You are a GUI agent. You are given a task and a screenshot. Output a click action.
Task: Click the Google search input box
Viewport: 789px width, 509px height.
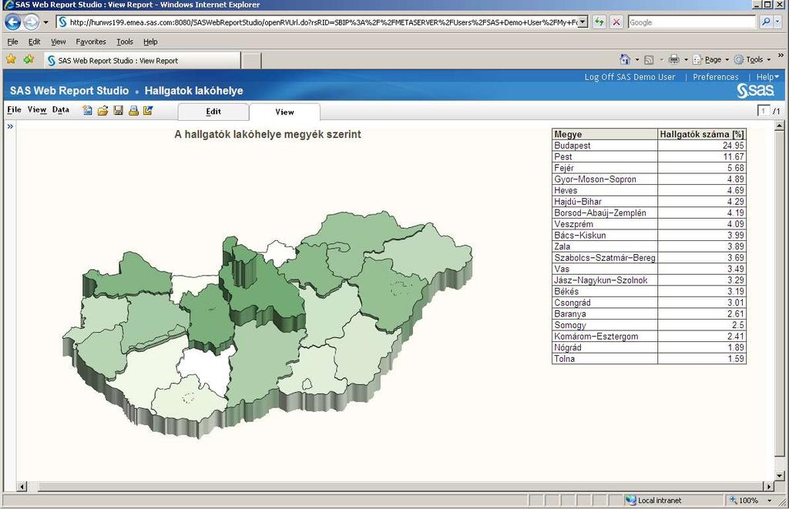pos(691,22)
